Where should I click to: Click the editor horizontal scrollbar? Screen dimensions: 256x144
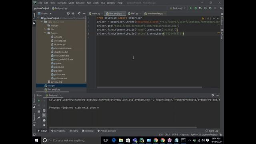pyautogui.click(x=150, y=87)
